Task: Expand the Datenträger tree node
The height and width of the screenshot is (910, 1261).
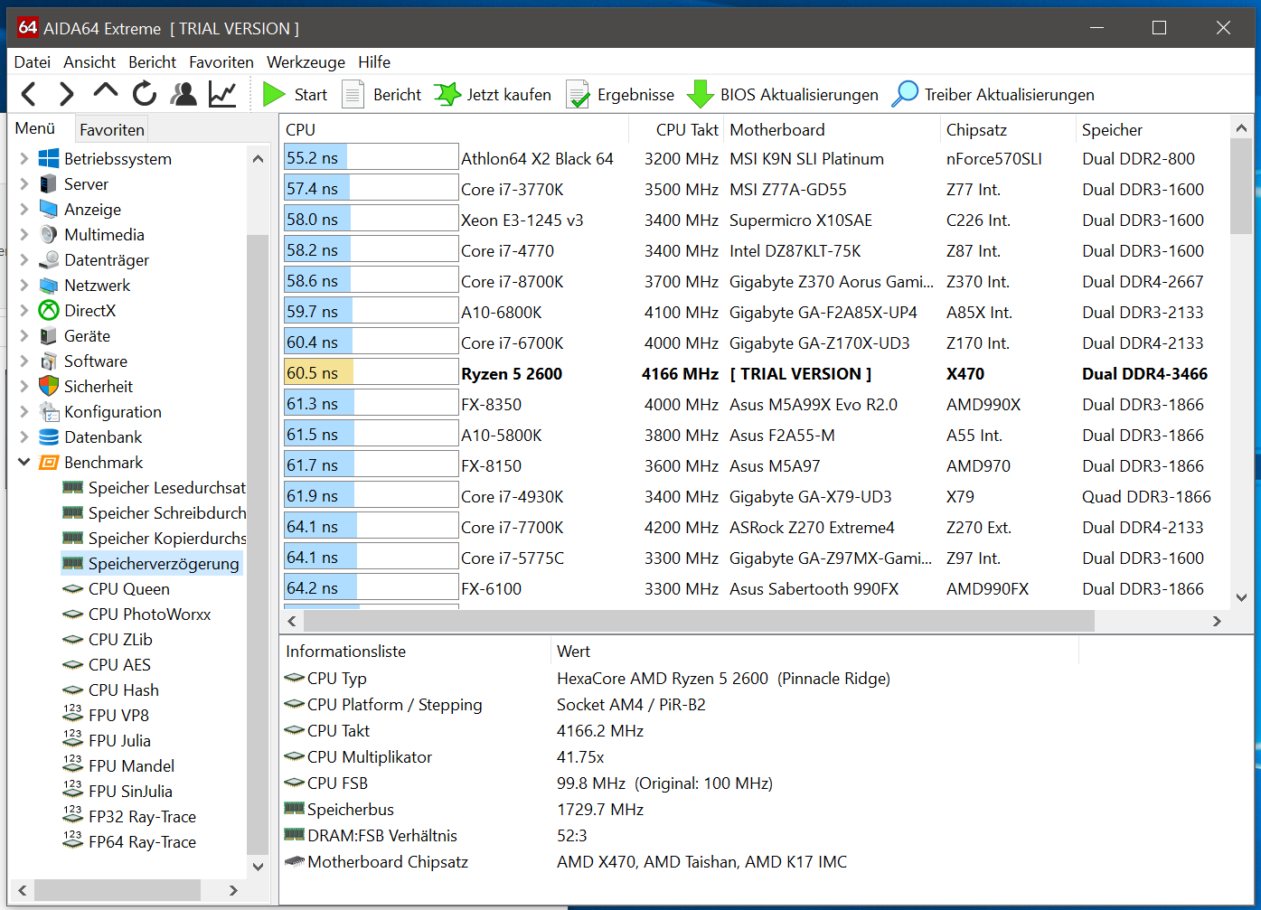Action: click(24, 259)
